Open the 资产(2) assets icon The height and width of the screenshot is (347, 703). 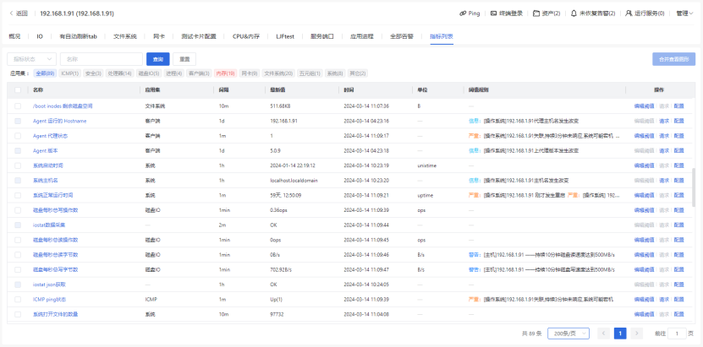click(535, 14)
